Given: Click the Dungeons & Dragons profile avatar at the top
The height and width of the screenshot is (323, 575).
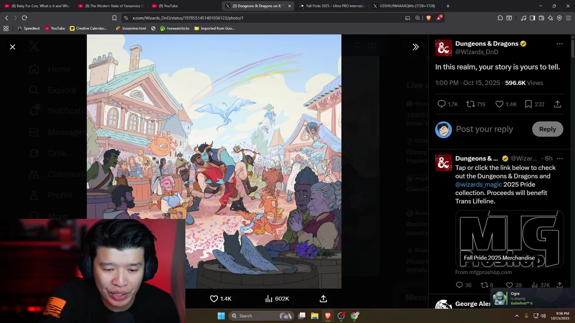Looking at the screenshot, I should point(443,48).
